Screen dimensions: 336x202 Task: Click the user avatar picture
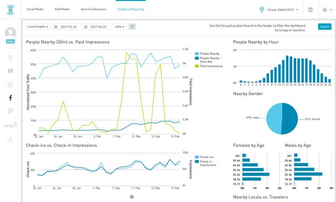coord(10,32)
